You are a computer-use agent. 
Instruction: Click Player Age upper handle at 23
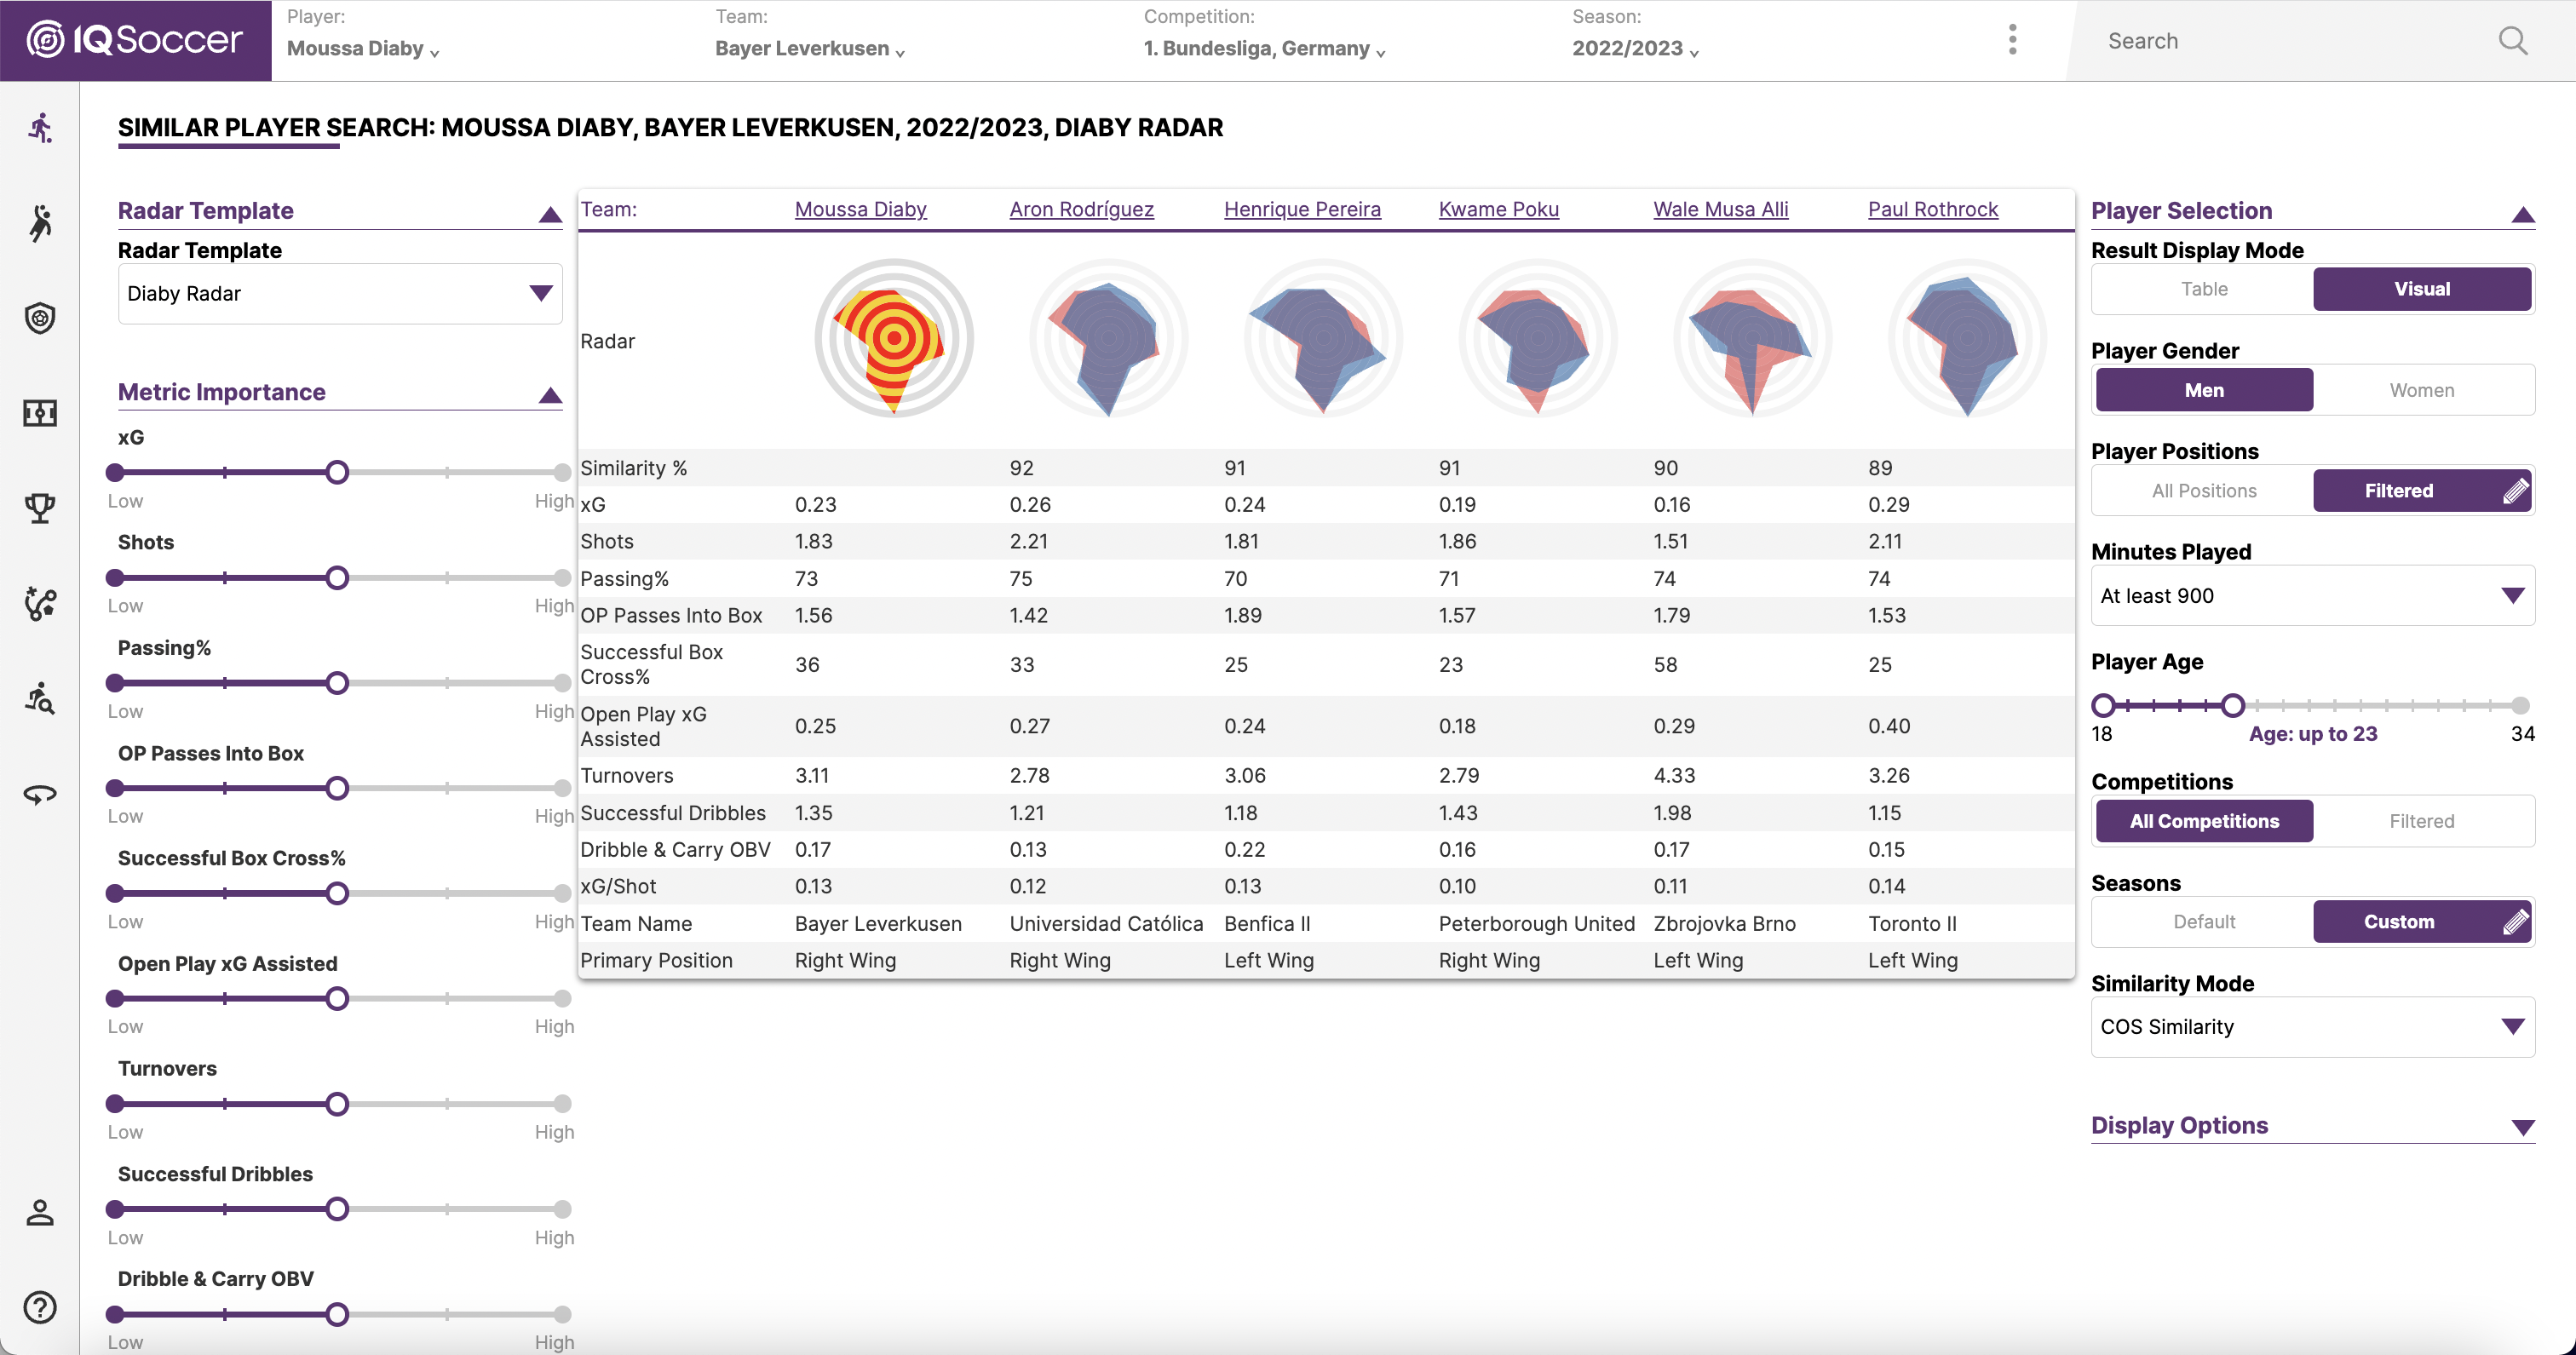[2232, 705]
